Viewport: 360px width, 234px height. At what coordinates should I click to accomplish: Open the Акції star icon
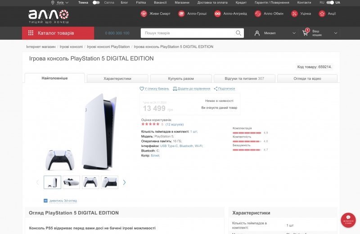tap(322, 14)
